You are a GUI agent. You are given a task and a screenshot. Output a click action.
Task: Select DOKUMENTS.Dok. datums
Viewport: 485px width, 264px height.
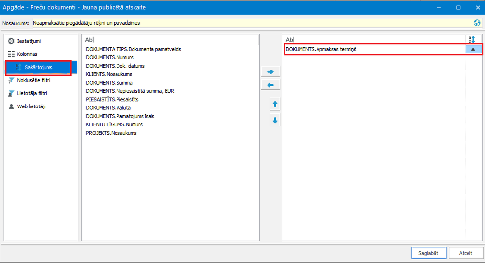115,66
